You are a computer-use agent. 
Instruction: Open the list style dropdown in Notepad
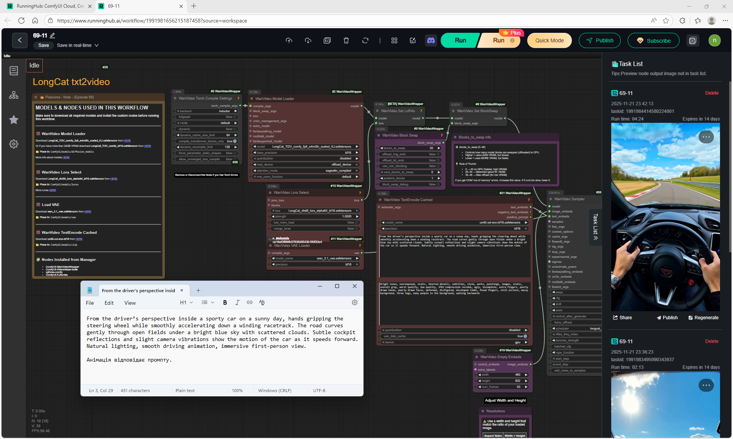[x=208, y=302]
